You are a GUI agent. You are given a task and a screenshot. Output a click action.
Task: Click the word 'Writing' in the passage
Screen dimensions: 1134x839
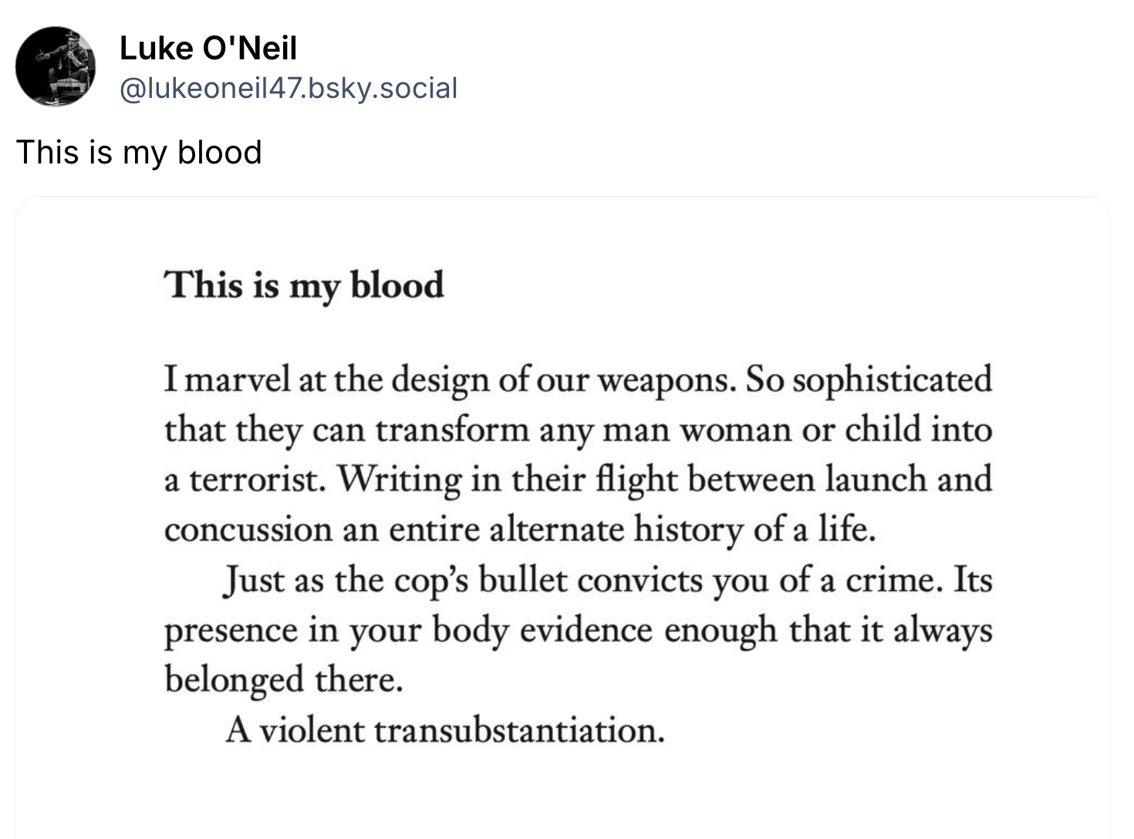399,480
